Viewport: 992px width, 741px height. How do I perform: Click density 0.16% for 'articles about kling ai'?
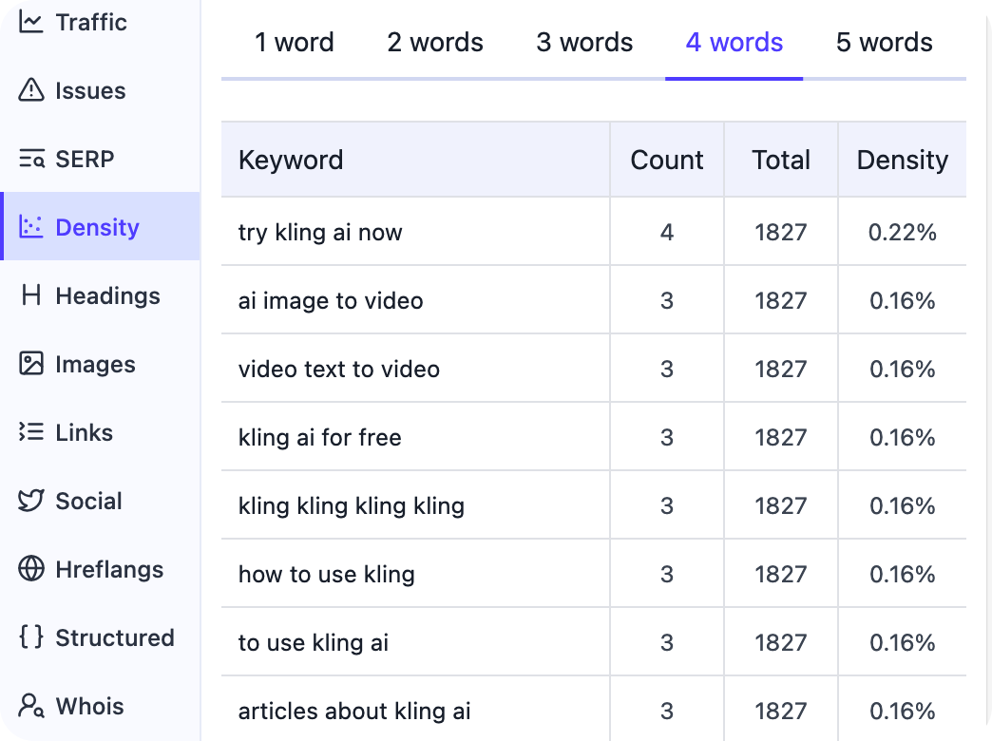pyautogui.click(x=902, y=711)
